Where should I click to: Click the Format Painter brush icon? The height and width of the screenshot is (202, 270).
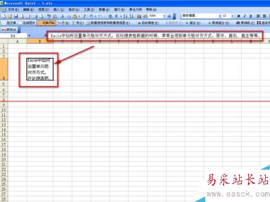click(x=84, y=16)
